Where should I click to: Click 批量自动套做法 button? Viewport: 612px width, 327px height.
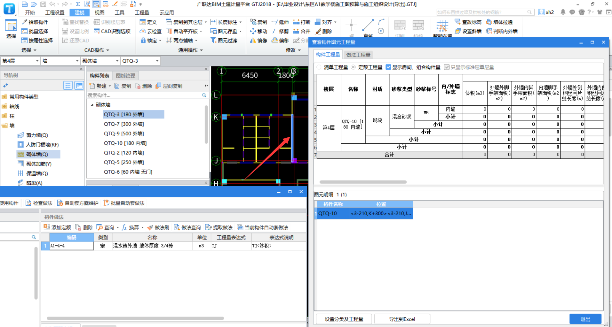(x=124, y=203)
